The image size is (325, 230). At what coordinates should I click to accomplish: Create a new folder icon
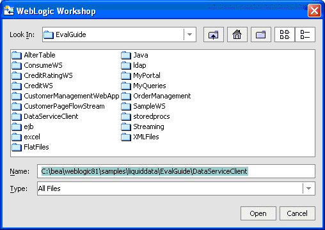tap(261, 34)
